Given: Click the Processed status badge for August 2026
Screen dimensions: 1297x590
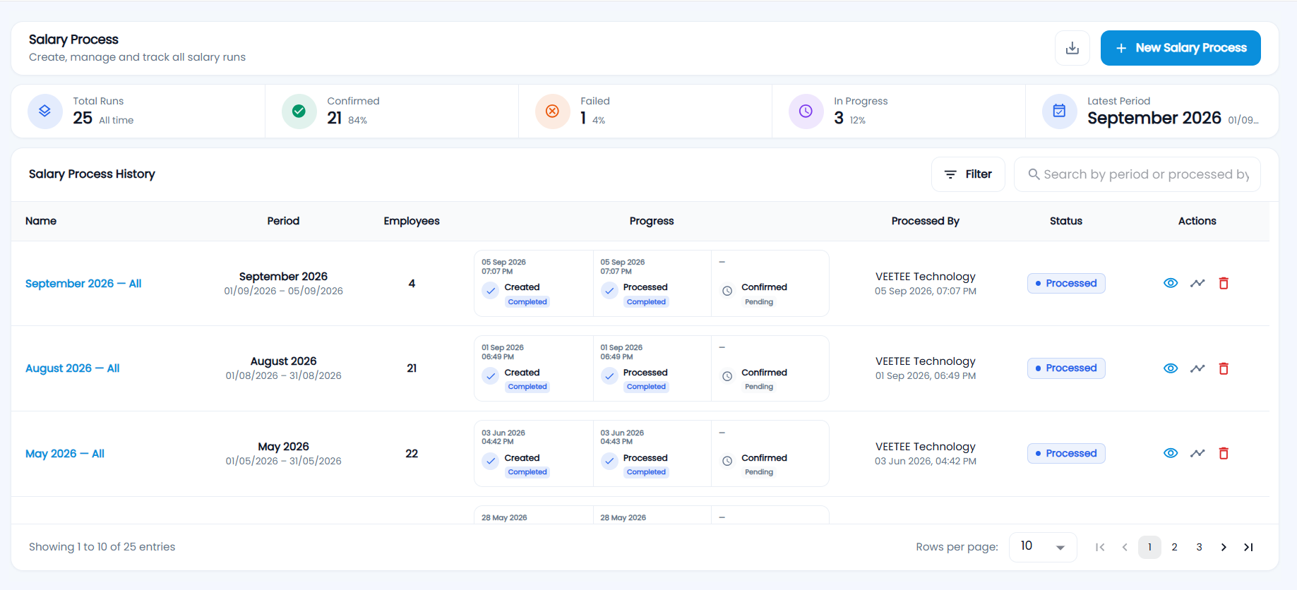Looking at the screenshot, I should (1066, 368).
